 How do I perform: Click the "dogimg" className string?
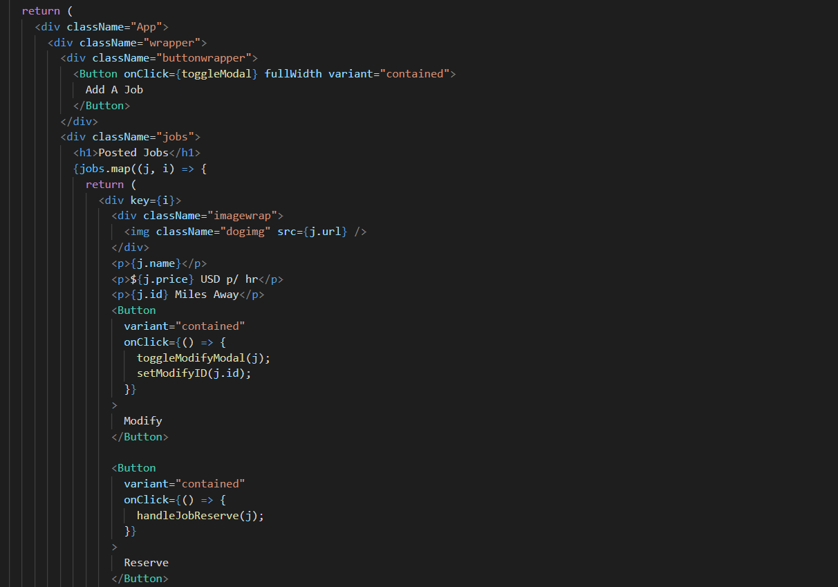pos(245,232)
